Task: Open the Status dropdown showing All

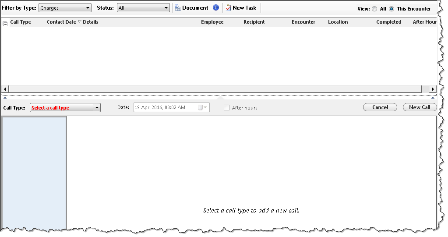Action: (143, 8)
